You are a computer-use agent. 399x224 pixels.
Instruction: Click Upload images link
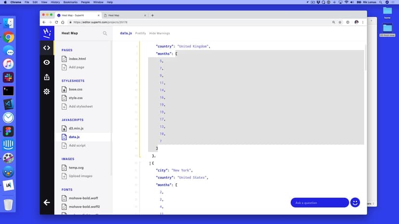[80, 176]
